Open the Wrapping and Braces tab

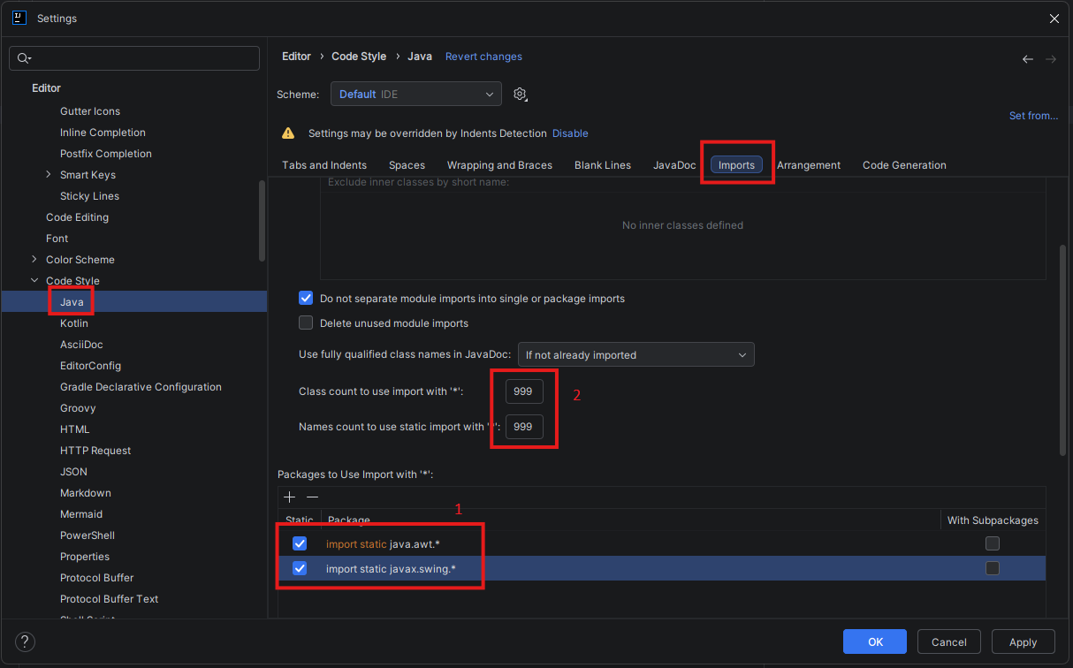pos(499,165)
